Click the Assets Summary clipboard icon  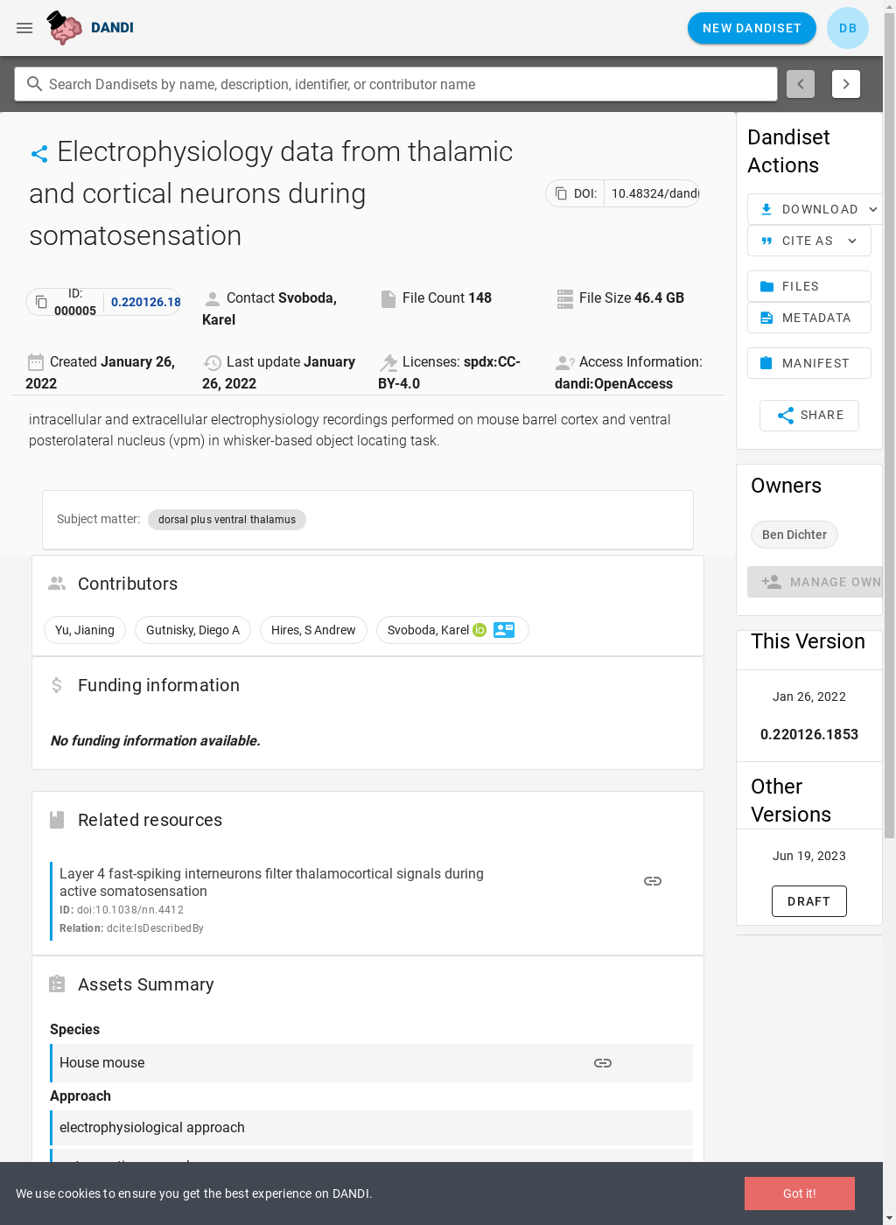(57, 984)
